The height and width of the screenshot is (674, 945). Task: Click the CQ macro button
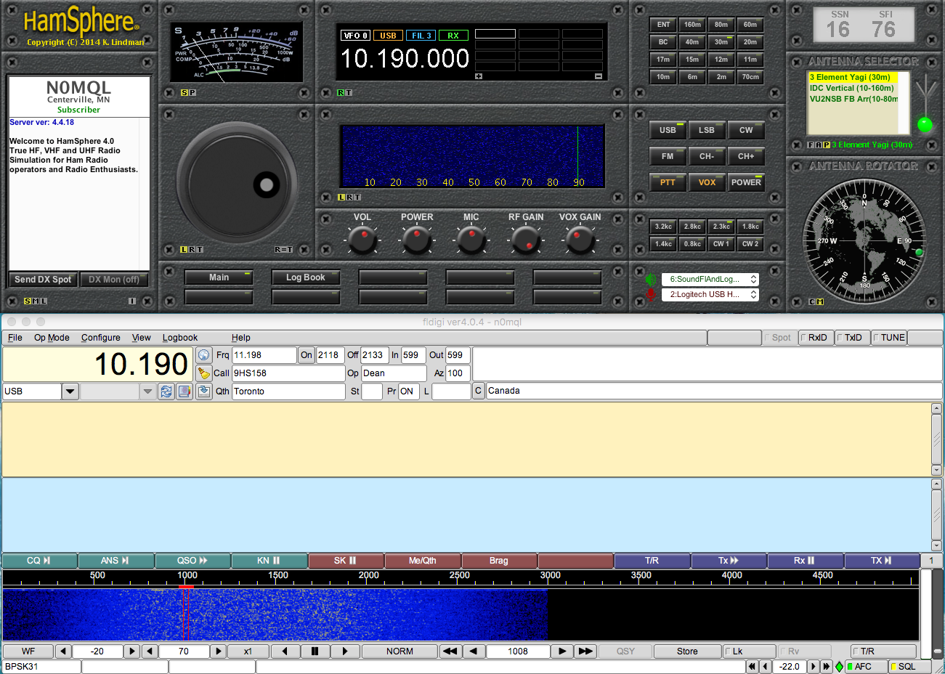[x=39, y=561]
